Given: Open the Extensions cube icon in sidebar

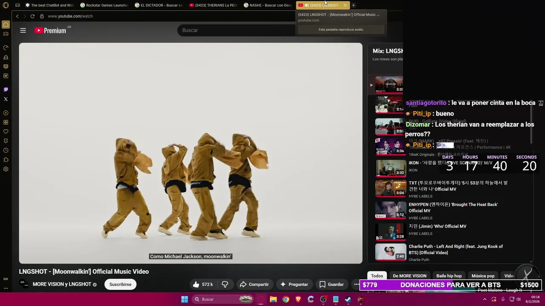Looking at the screenshot, I should click(6, 160).
